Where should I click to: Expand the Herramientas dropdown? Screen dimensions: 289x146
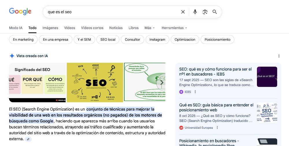pos(174,28)
